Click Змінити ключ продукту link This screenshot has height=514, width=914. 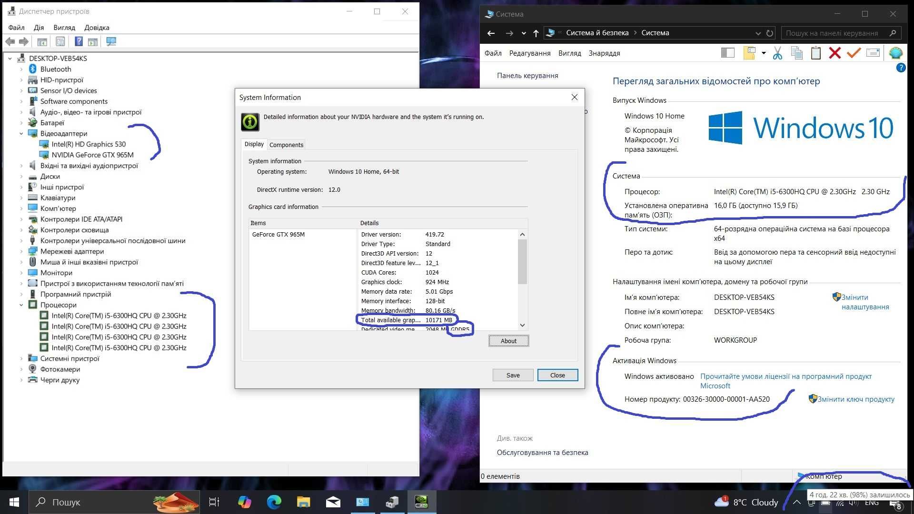[856, 399]
